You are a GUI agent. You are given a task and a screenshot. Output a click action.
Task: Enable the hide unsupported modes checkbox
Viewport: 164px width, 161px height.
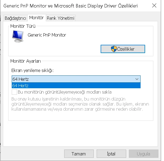14,92
